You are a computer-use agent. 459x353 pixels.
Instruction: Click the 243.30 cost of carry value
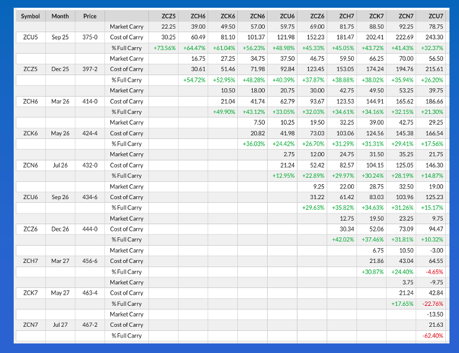[x=435, y=37]
